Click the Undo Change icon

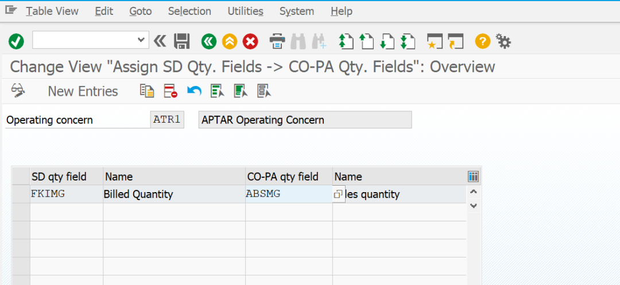point(194,91)
